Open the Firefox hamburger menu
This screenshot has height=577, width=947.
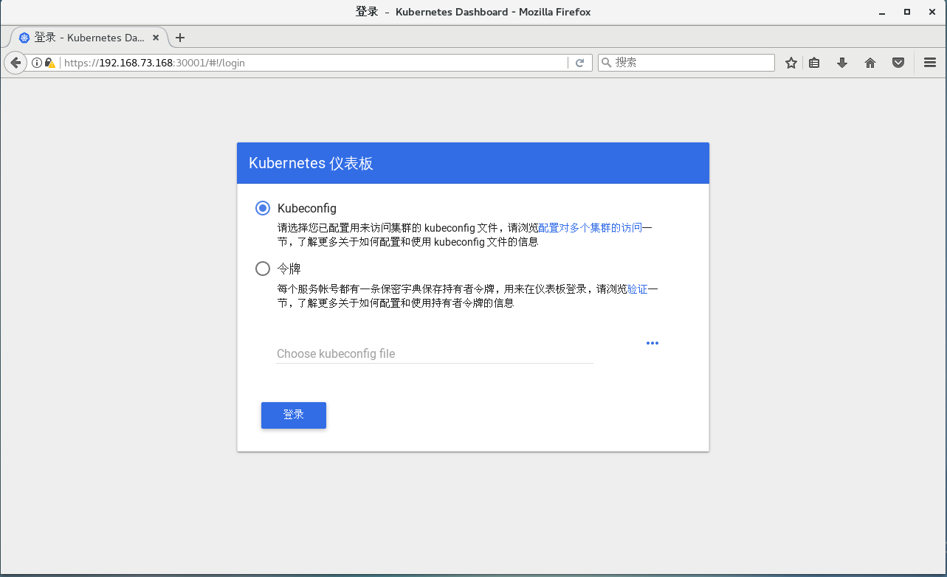click(929, 62)
